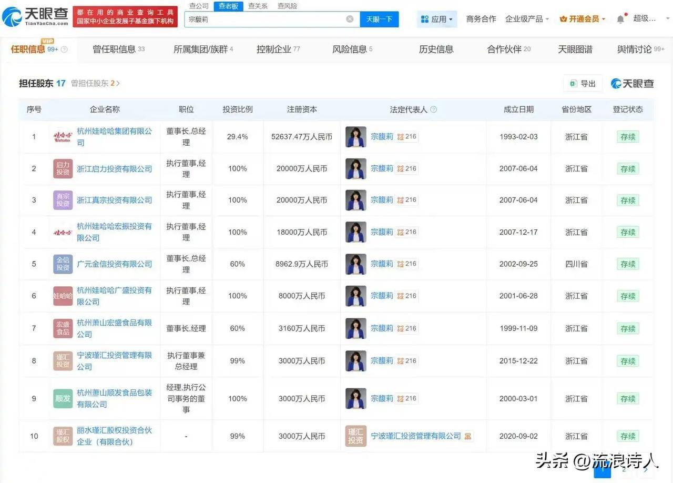Click the 天眼一下 search button

click(x=379, y=19)
